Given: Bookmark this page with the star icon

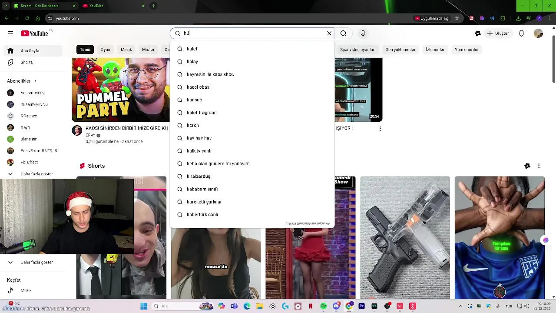Looking at the screenshot, I should pos(457,18).
